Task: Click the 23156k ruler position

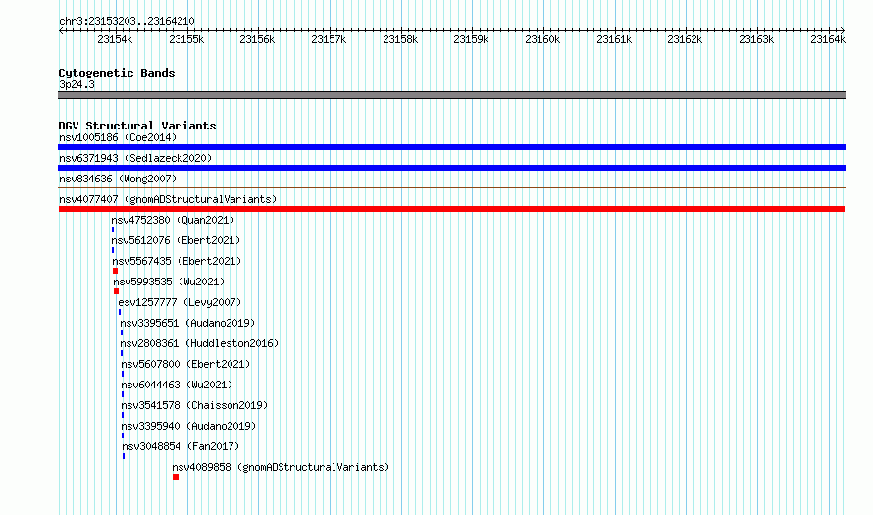Action: point(257,39)
